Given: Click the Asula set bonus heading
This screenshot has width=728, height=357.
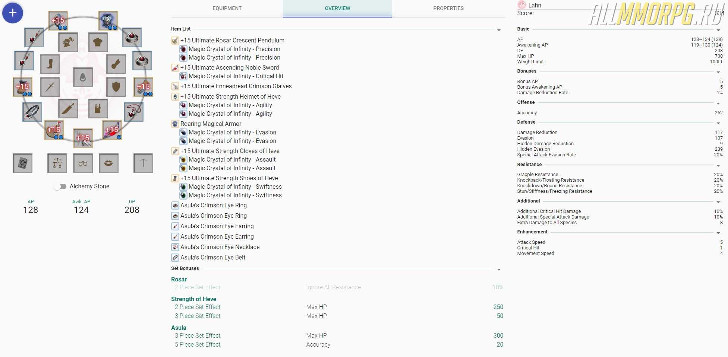Looking at the screenshot, I should [x=179, y=328].
